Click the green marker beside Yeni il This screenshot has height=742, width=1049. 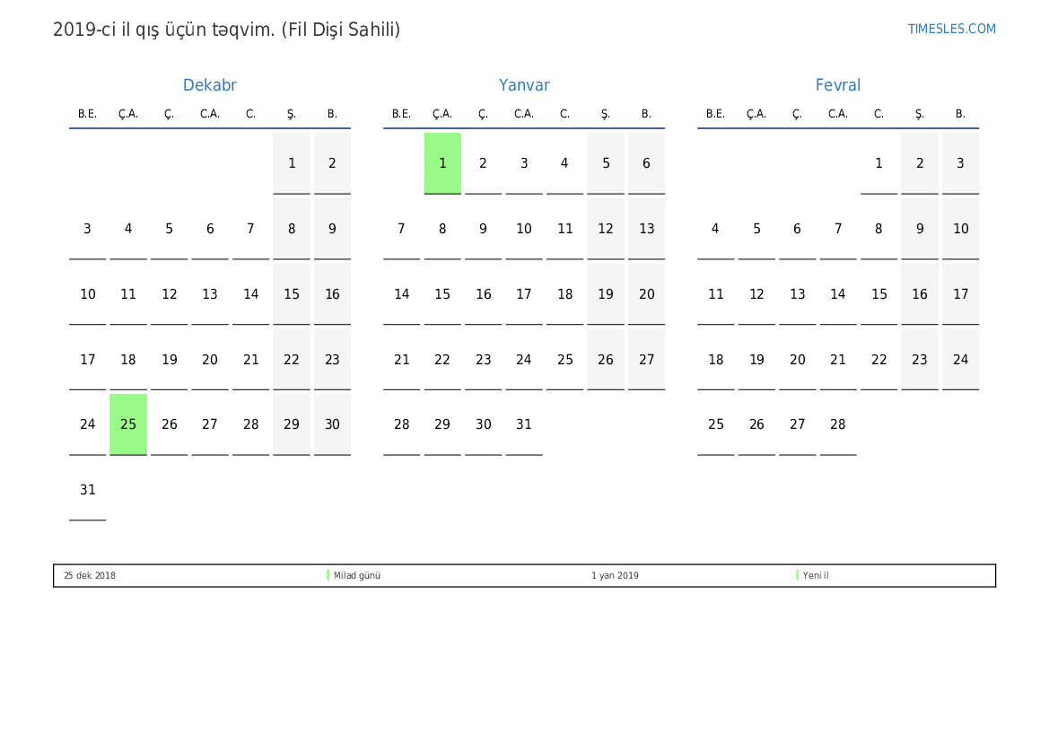point(797,575)
